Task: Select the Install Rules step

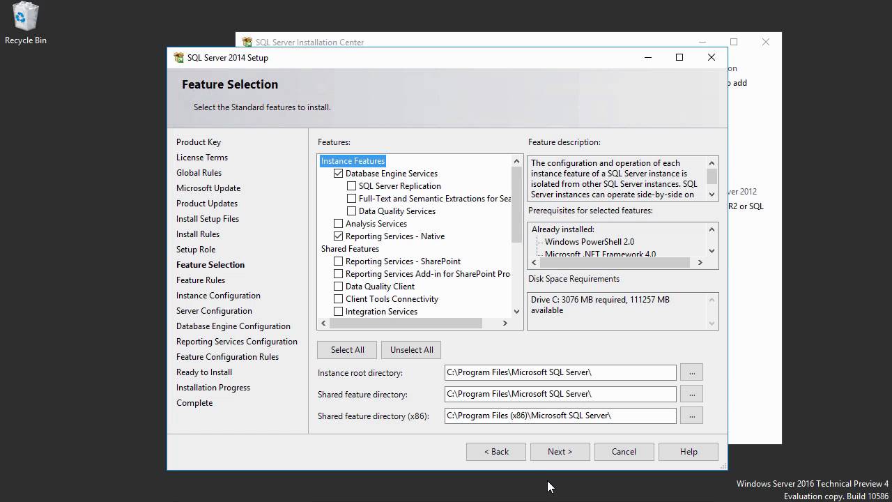Action: click(198, 234)
